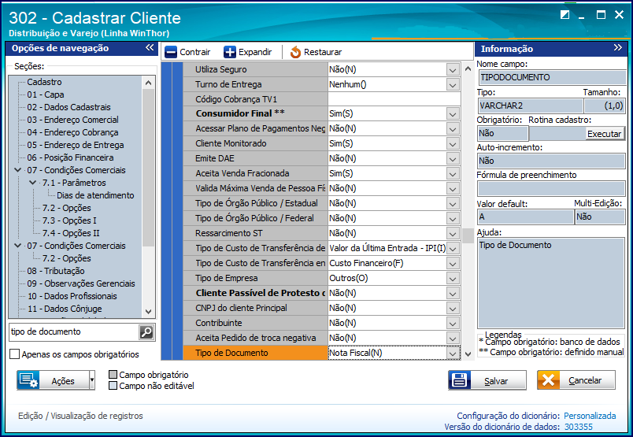
Task: Collapse the first 07 - Condições Comerciais node
Action: [18, 170]
